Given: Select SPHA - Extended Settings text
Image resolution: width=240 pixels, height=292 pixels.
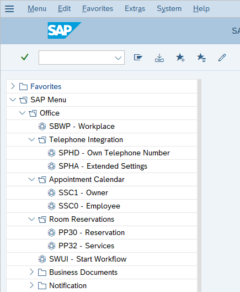Looking at the screenshot, I should [x=103, y=166].
